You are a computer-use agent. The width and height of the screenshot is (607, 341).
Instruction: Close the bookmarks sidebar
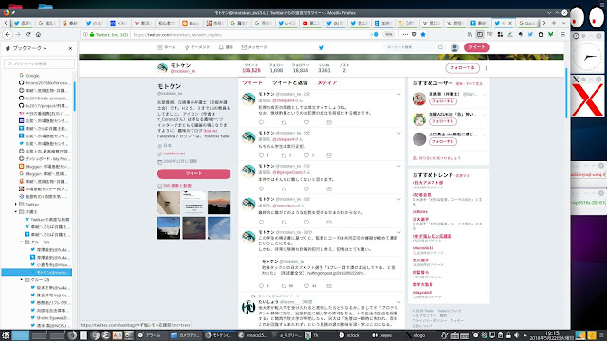(x=70, y=48)
